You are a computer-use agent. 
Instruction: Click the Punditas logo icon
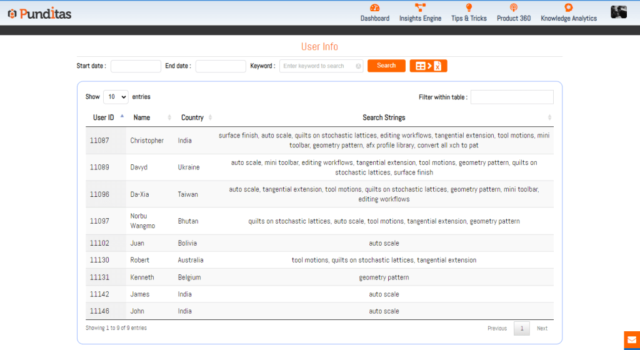(12, 14)
